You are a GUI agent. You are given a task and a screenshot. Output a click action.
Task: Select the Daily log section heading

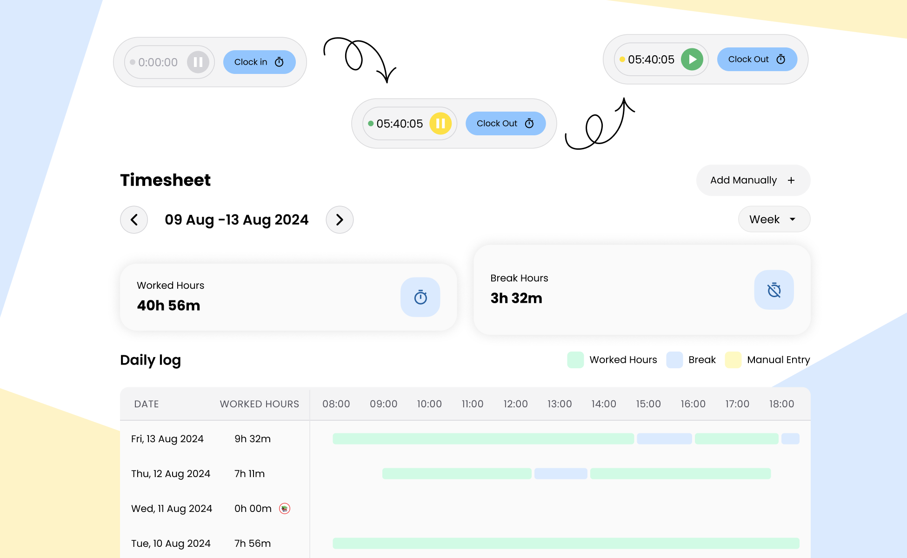coord(150,360)
